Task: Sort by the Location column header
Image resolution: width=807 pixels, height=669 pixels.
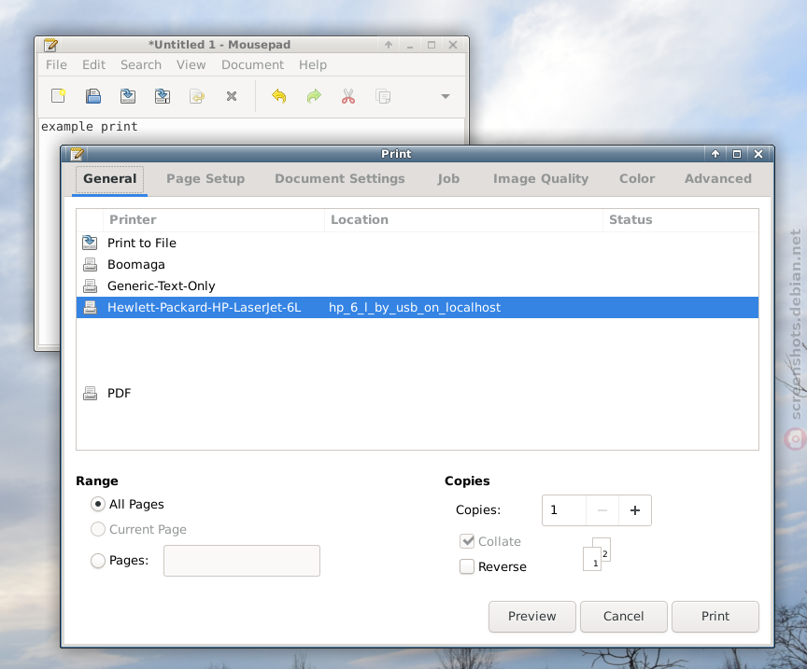Action: (463, 220)
